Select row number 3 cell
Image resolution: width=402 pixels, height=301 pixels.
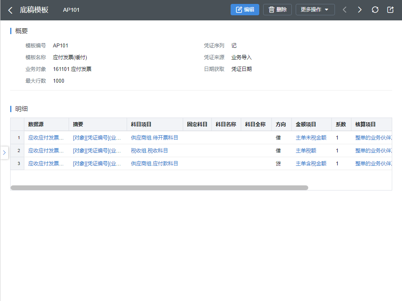(x=17, y=163)
